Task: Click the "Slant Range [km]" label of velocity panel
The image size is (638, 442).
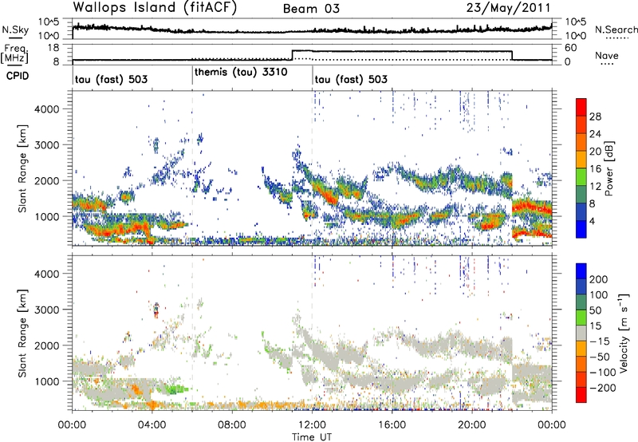Action: coord(22,333)
